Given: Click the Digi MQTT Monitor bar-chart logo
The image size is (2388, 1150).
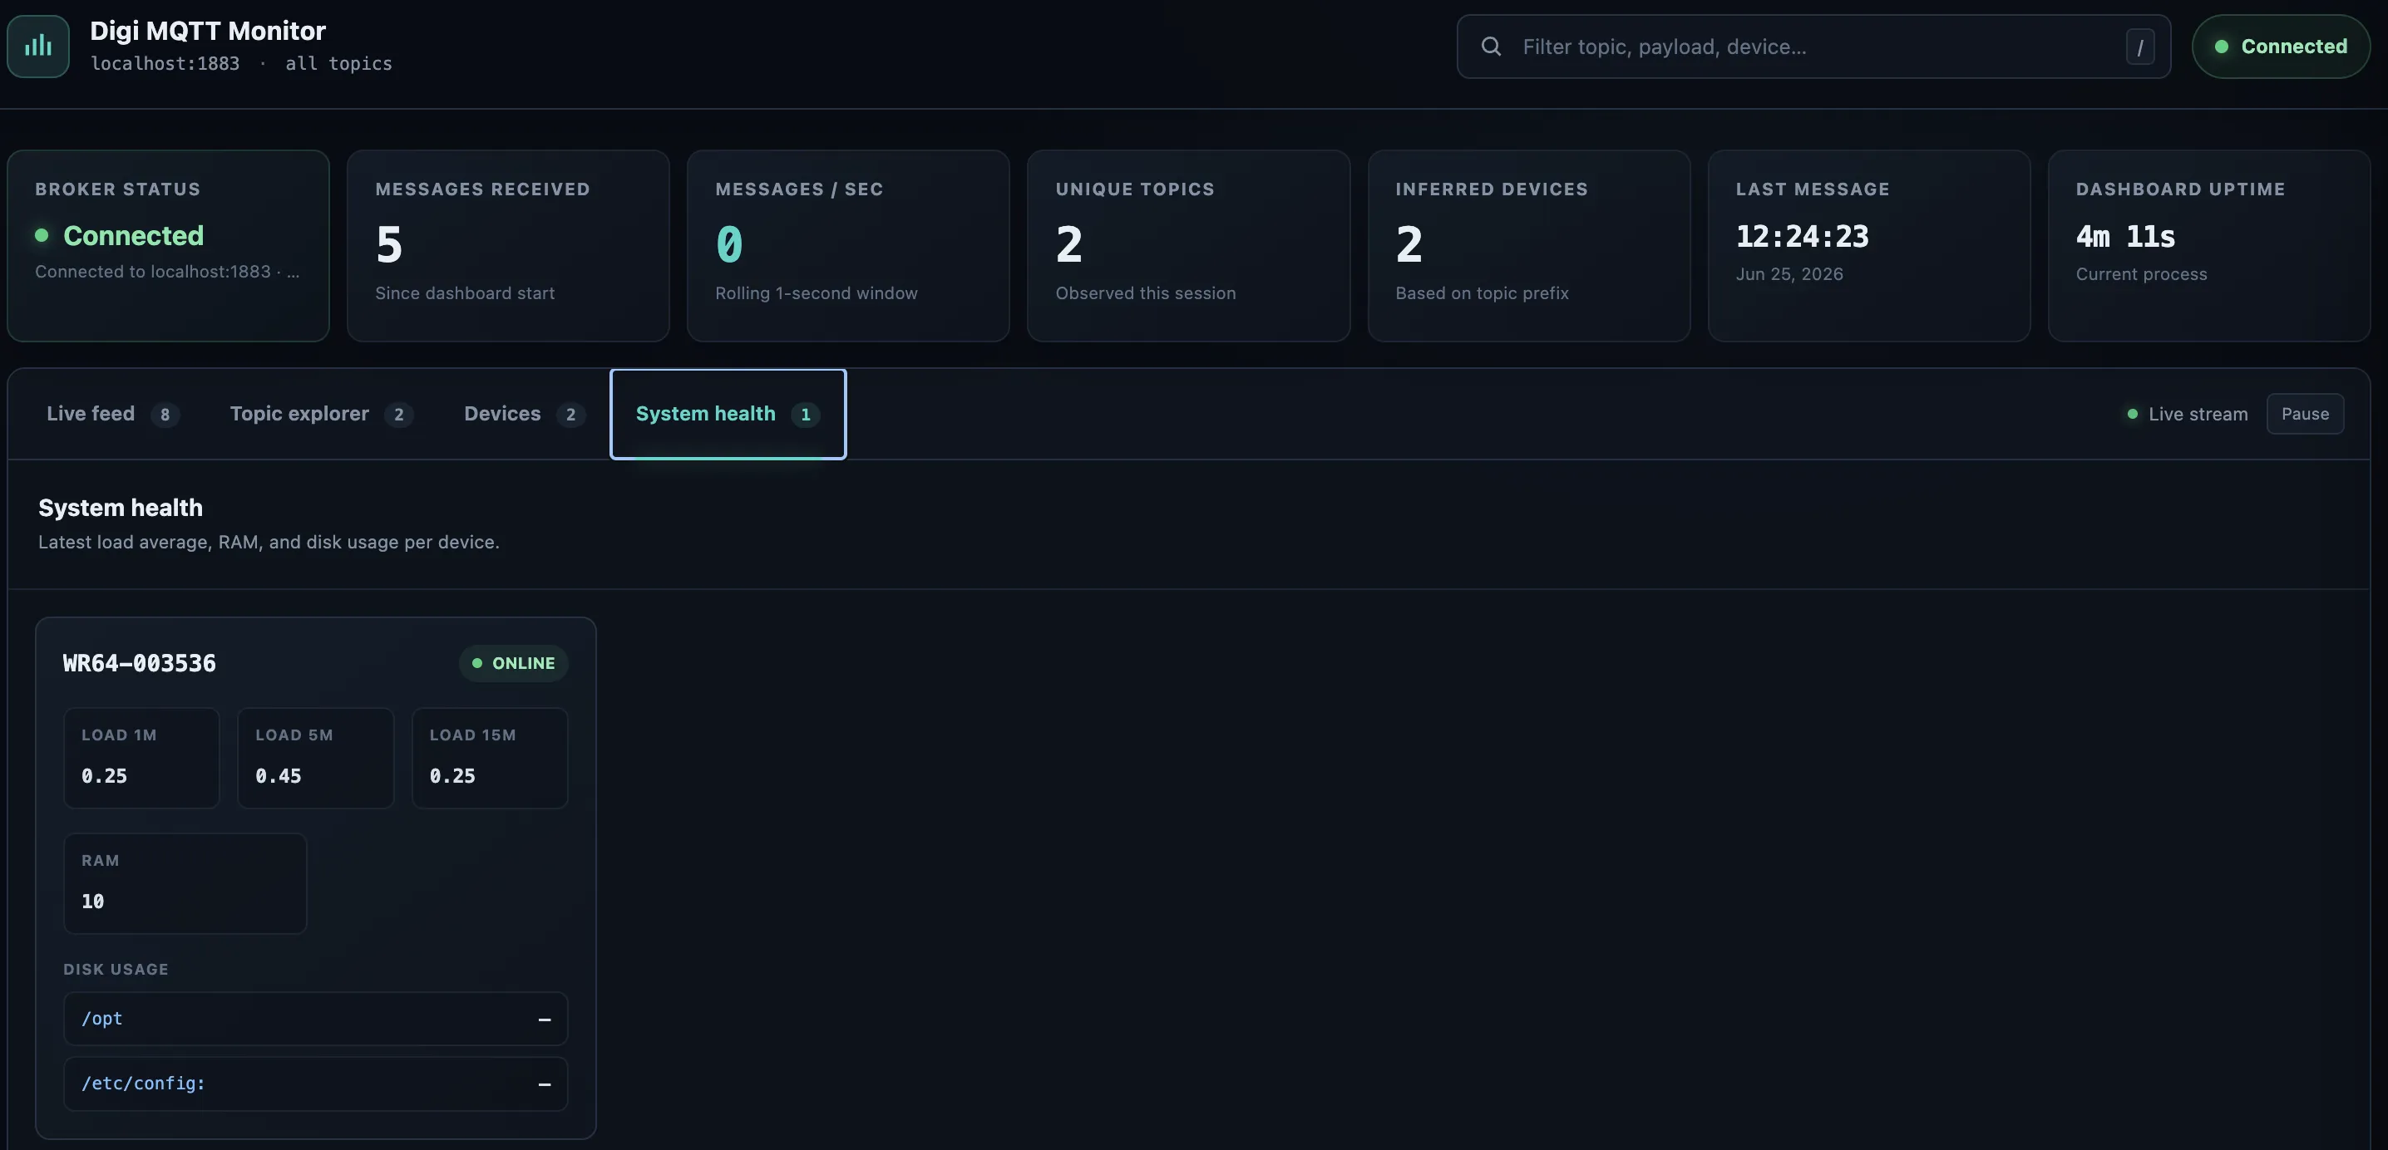Looking at the screenshot, I should coord(38,47).
